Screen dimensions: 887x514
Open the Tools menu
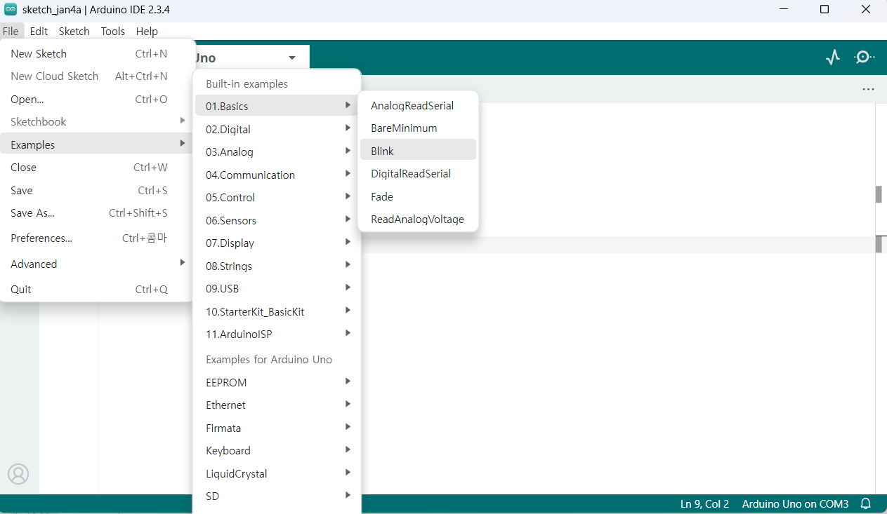112,31
